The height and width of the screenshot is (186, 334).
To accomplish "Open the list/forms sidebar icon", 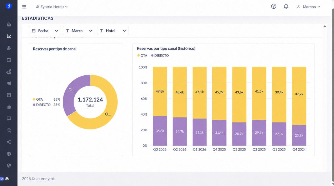I will click(x=9, y=95).
